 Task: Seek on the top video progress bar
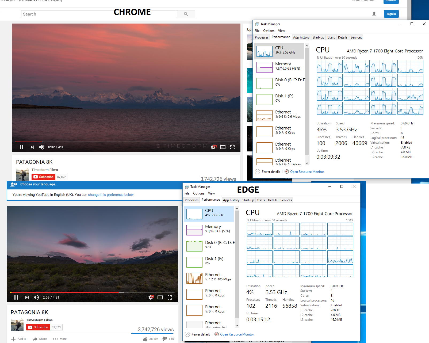pyautogui.click(x=126, y=142)
